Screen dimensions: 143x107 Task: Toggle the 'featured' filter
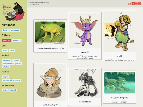17,41
